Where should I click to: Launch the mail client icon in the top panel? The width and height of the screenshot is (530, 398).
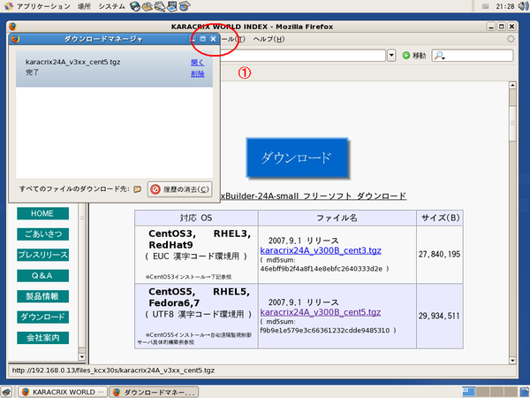[x=147, y=6]
